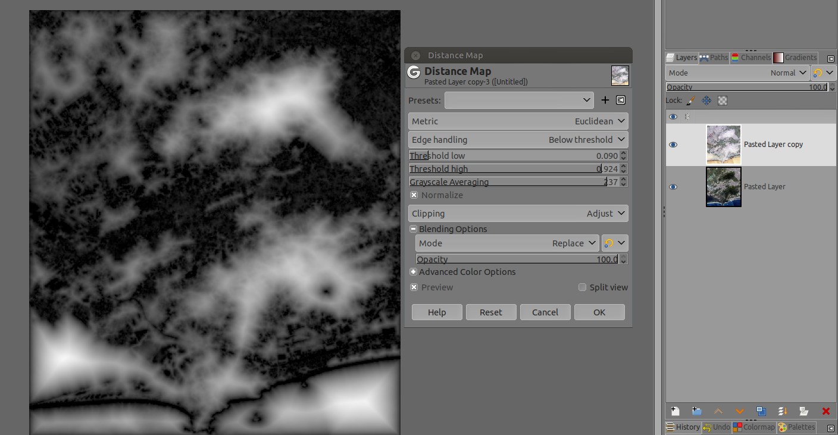Lower the selected layer one step
The width and height of the screenshot is (838, 435).
tap(740, 411)
